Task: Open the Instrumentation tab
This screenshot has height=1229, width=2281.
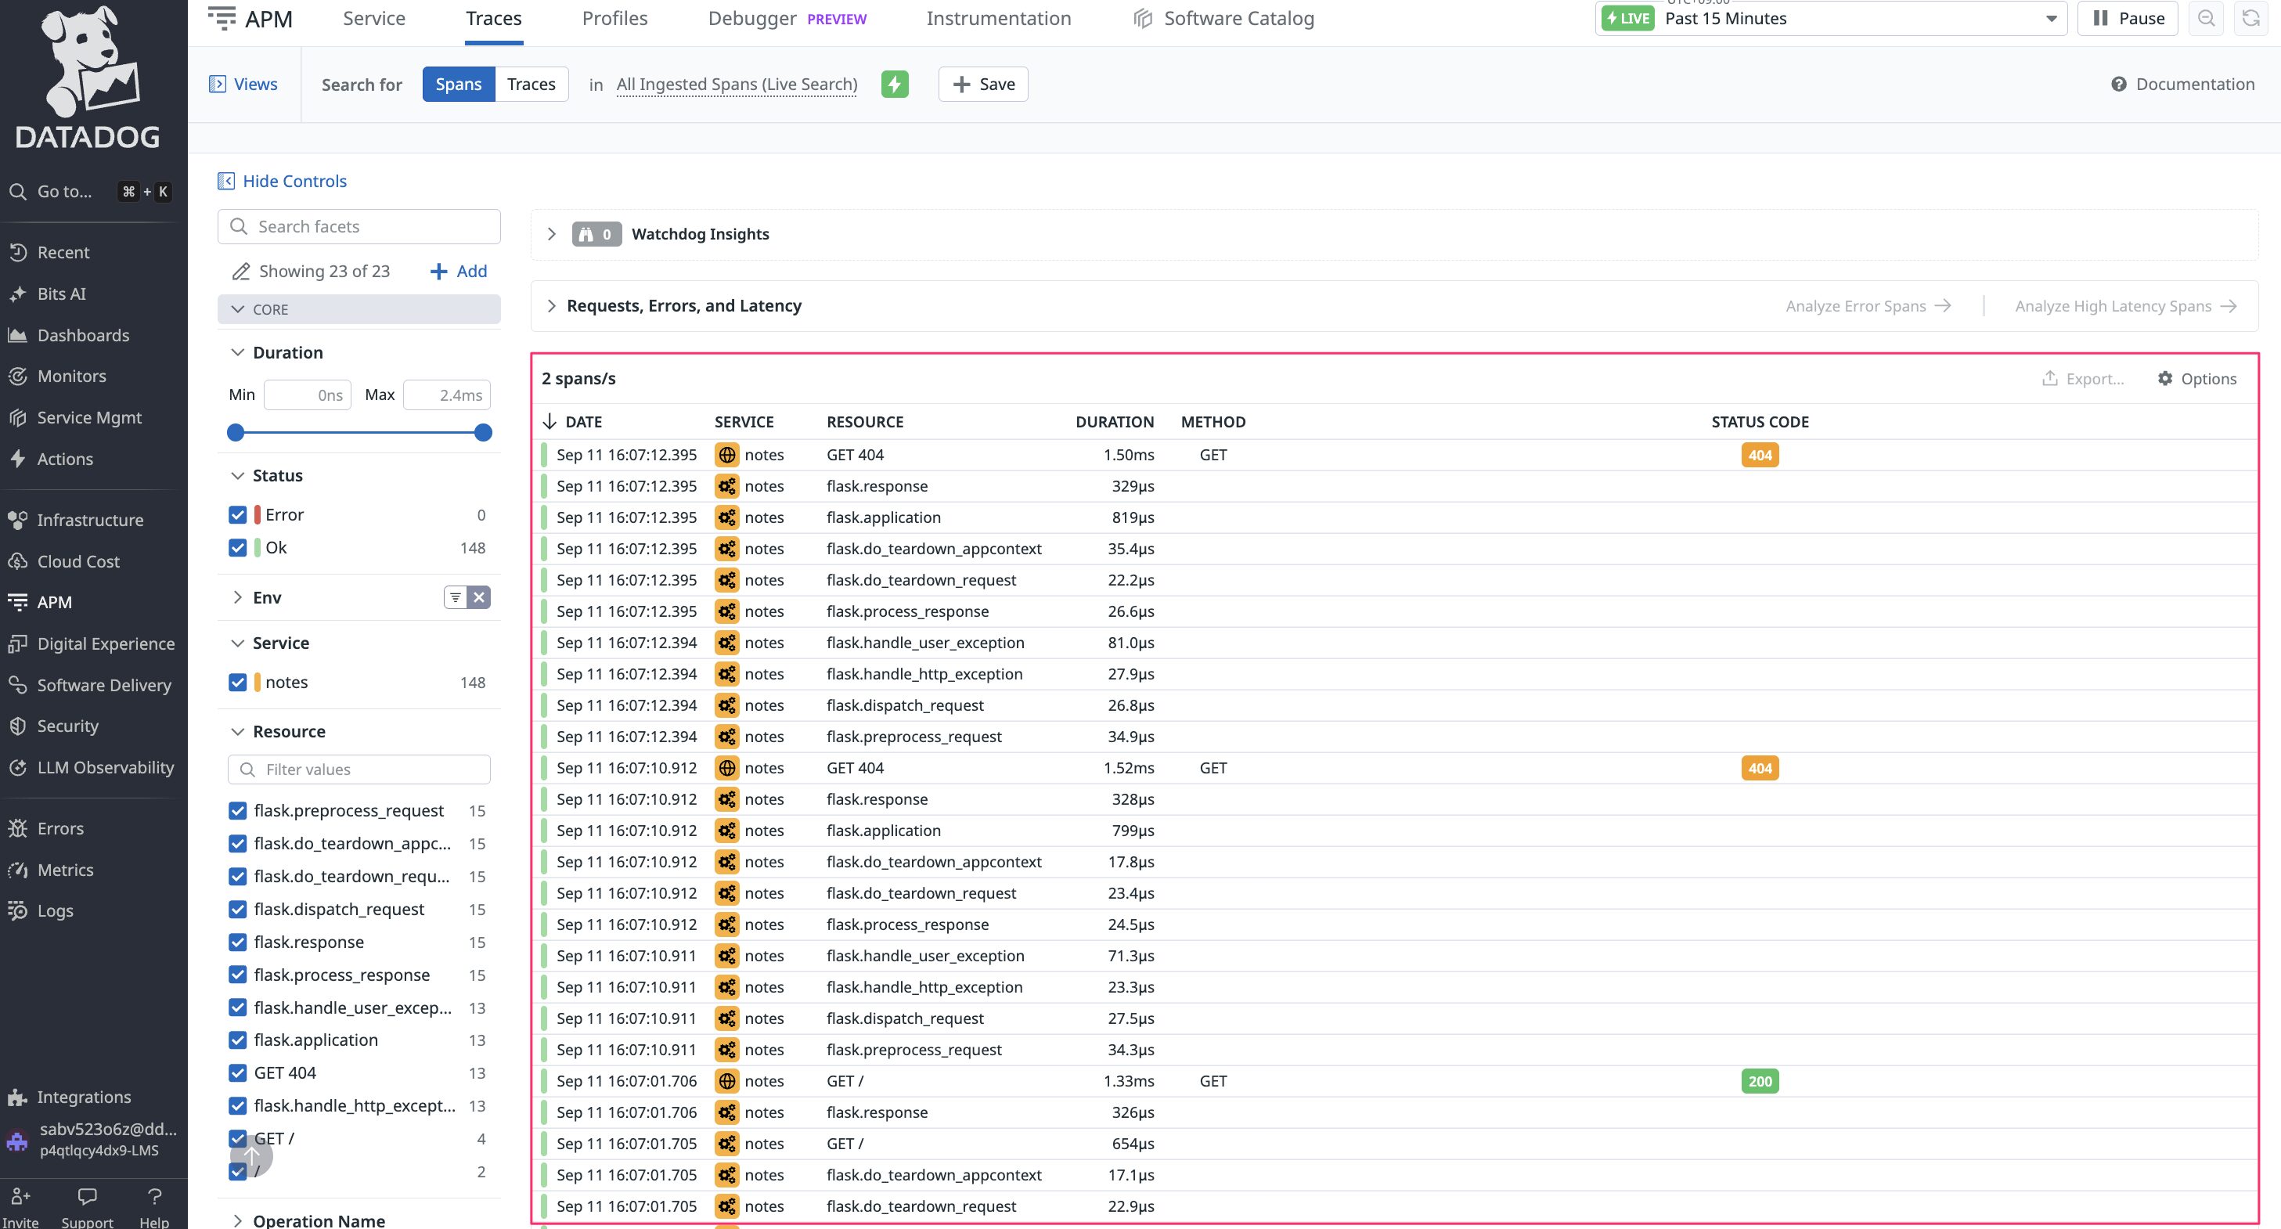Action: 998,19
